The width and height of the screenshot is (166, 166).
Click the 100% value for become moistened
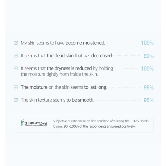(147, 43)
